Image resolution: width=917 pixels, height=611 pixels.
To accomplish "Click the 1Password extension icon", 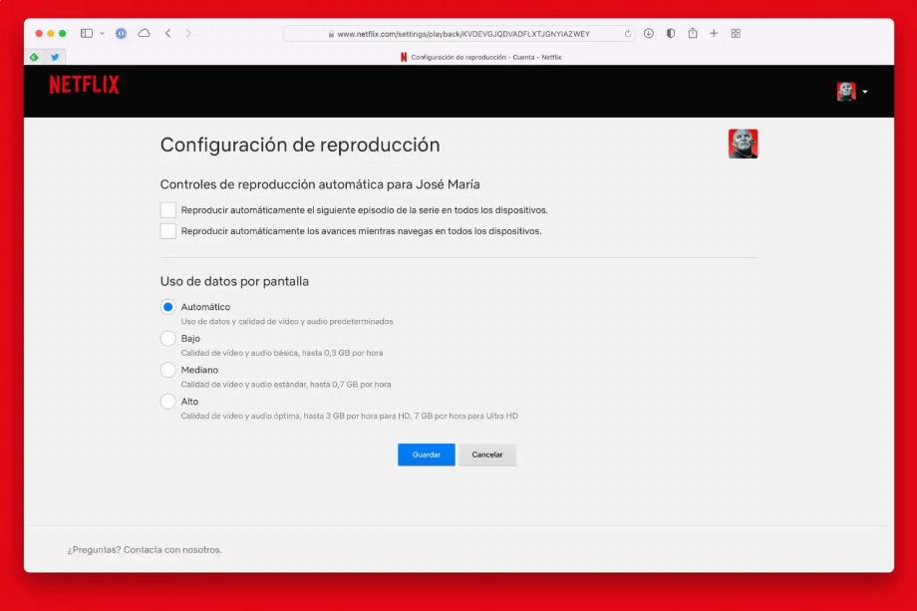I will tap(121, 33).
